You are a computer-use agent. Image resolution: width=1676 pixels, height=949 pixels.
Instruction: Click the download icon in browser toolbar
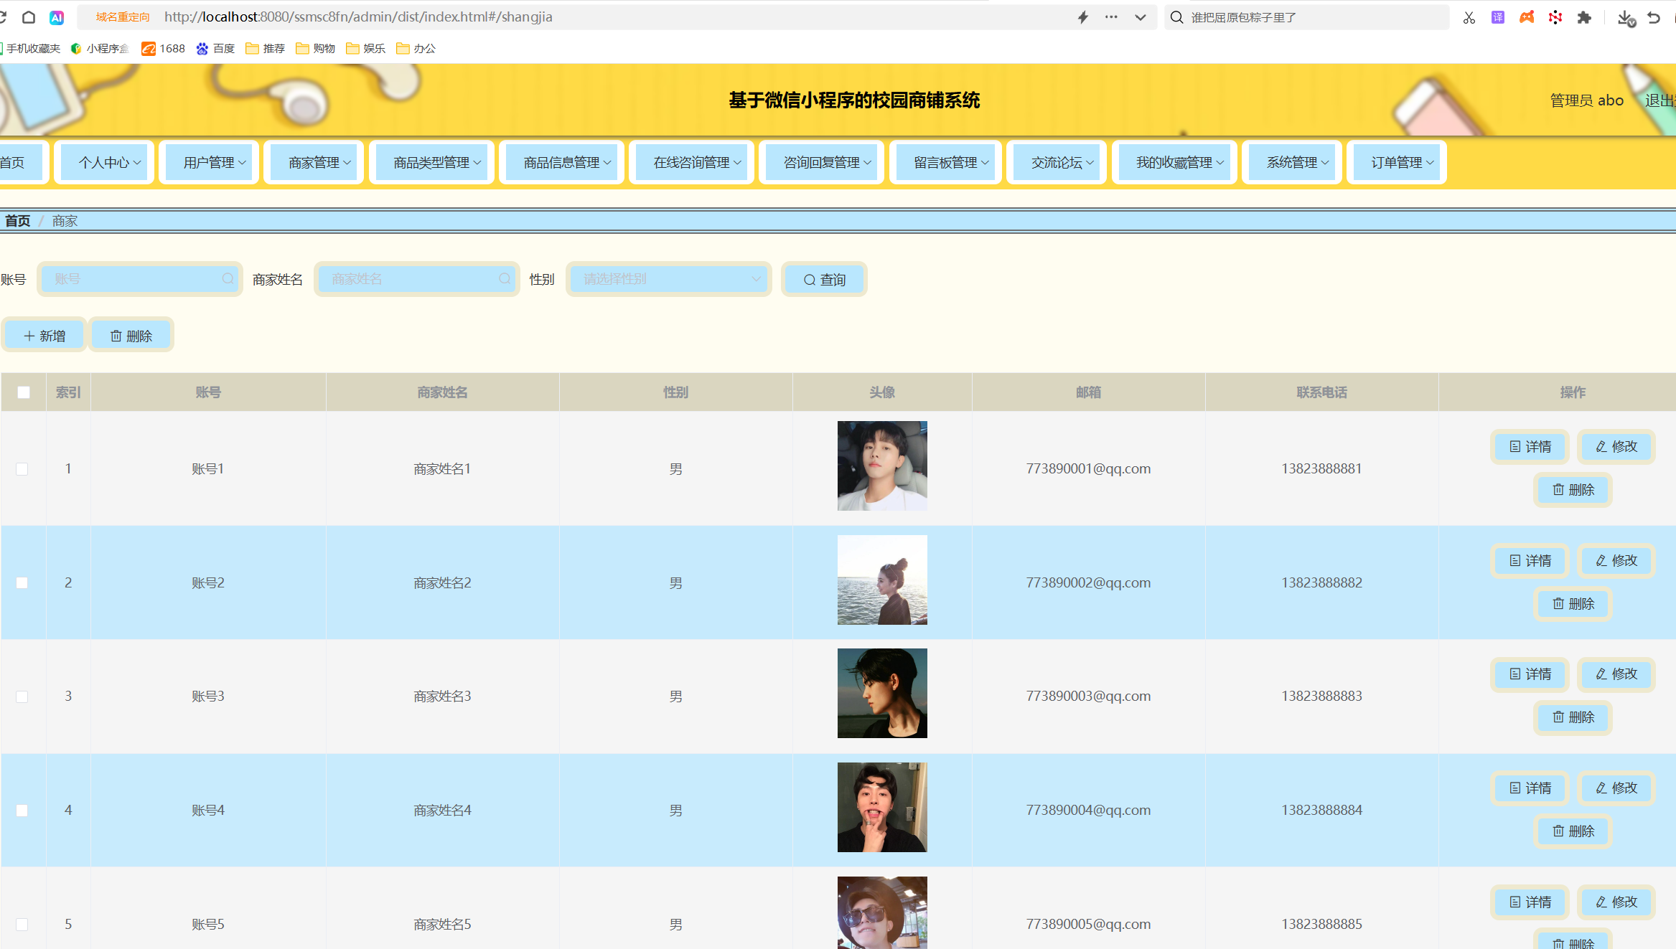tap(1625, 17)
